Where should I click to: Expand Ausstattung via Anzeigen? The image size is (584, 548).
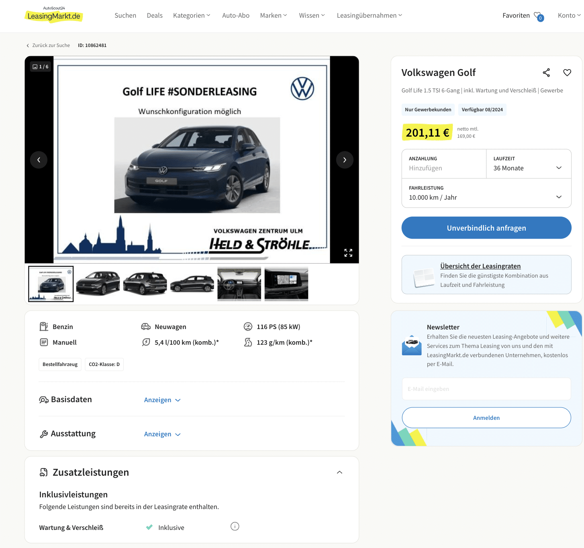(162, 434)
